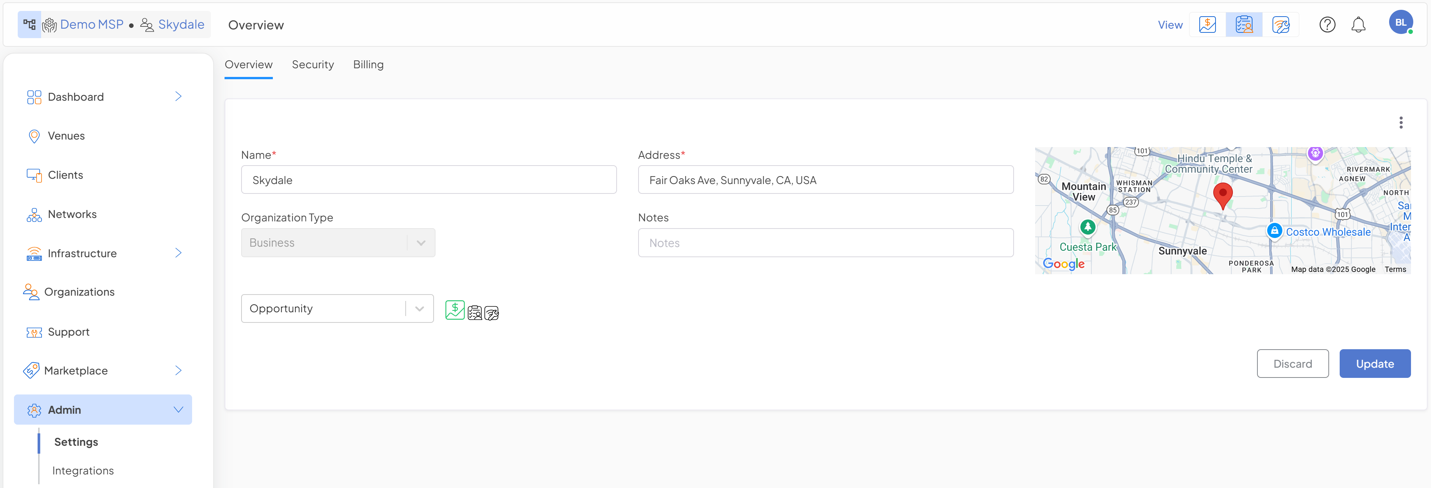Open the notifications bell
Image resolution: width=1431 pixels, height=488 pixels.
click(1358, 25)
